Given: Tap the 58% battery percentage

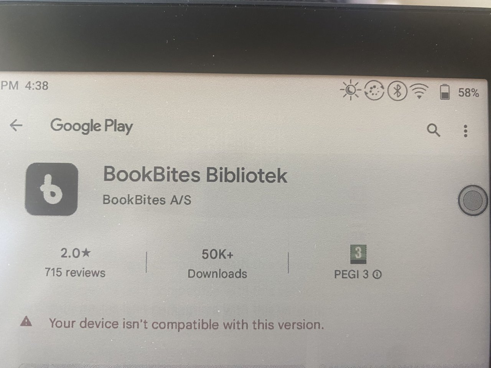Looking at the screenshot, I should (x=469, y=92).
